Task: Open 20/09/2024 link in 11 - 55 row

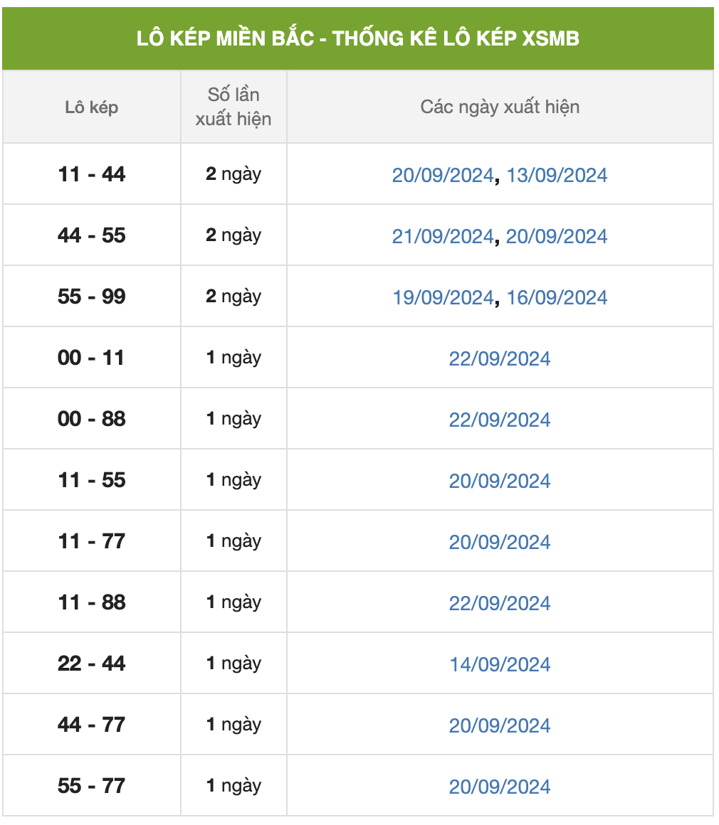Action: [500, 481]
